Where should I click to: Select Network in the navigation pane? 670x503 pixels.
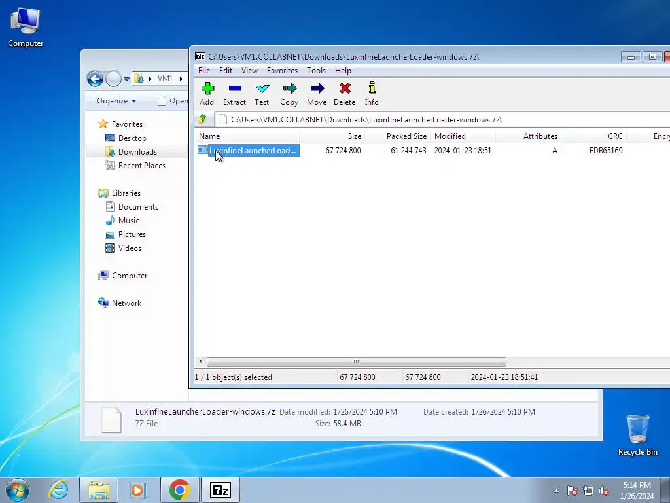pyautogui.click(x=126, y=303)
